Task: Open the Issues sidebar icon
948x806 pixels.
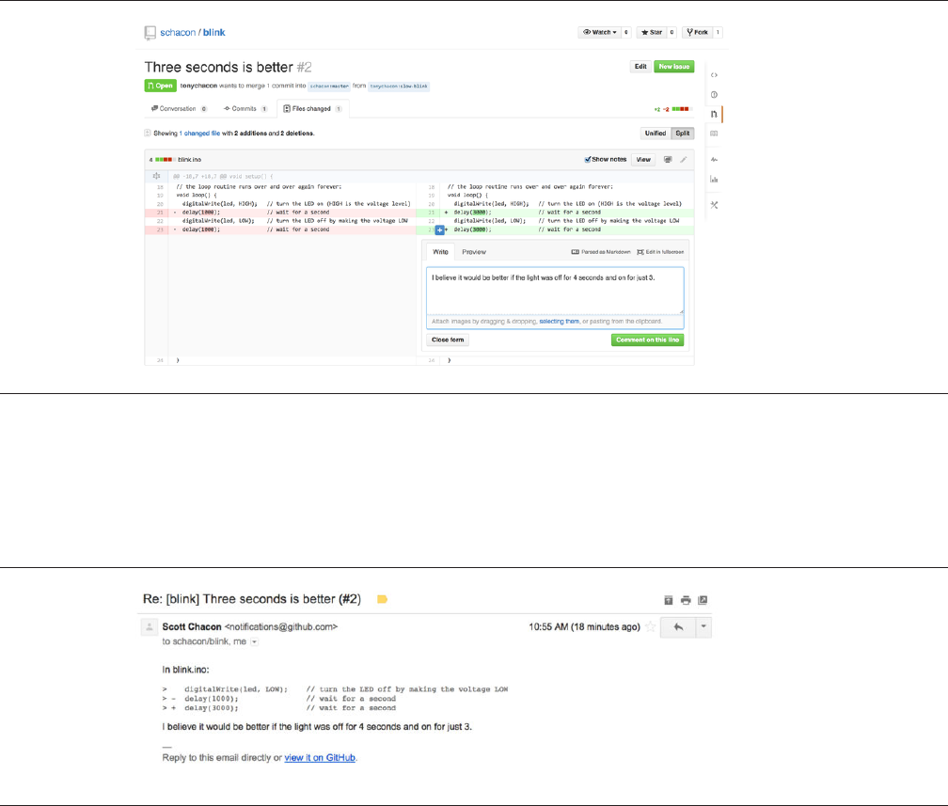Action: [714, 94]
